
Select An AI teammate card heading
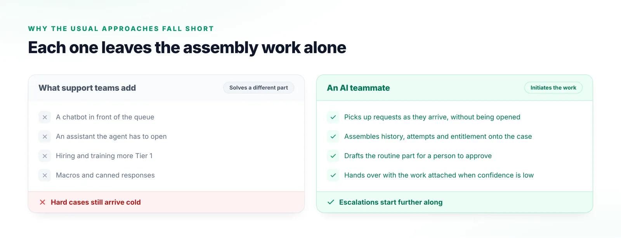pos(358,88)
